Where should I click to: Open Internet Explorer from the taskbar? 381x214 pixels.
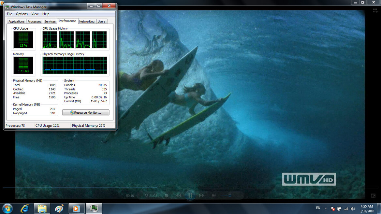tap(24, 208)
